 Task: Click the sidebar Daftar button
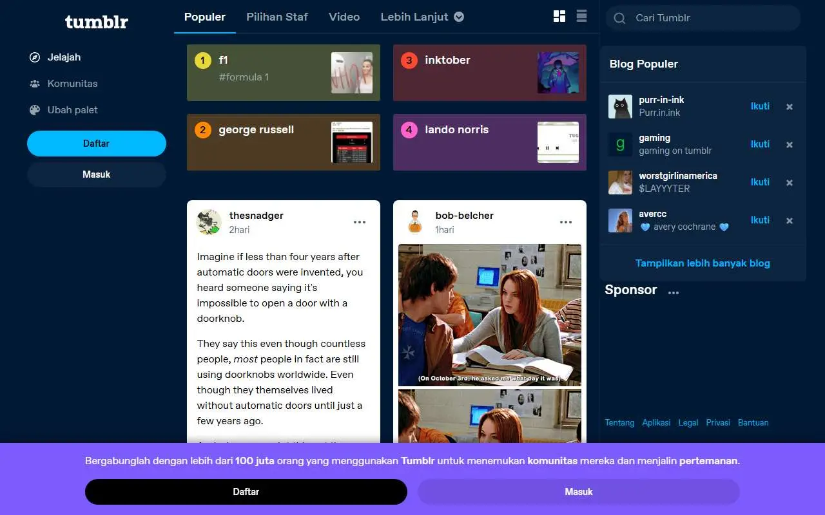tap(97, 144)
